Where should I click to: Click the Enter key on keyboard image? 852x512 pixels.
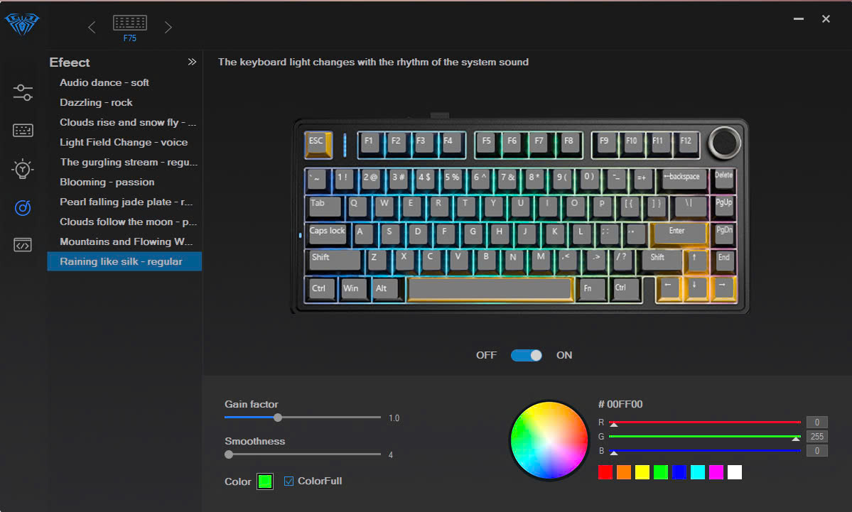677,232
